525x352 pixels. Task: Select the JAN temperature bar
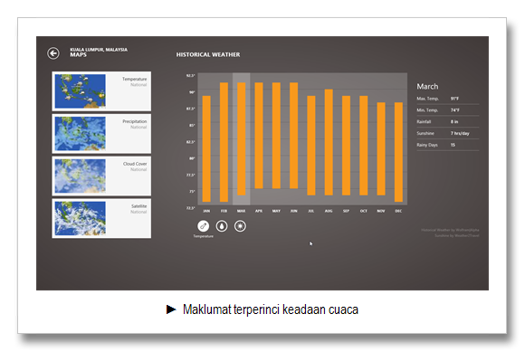point(206,149)
